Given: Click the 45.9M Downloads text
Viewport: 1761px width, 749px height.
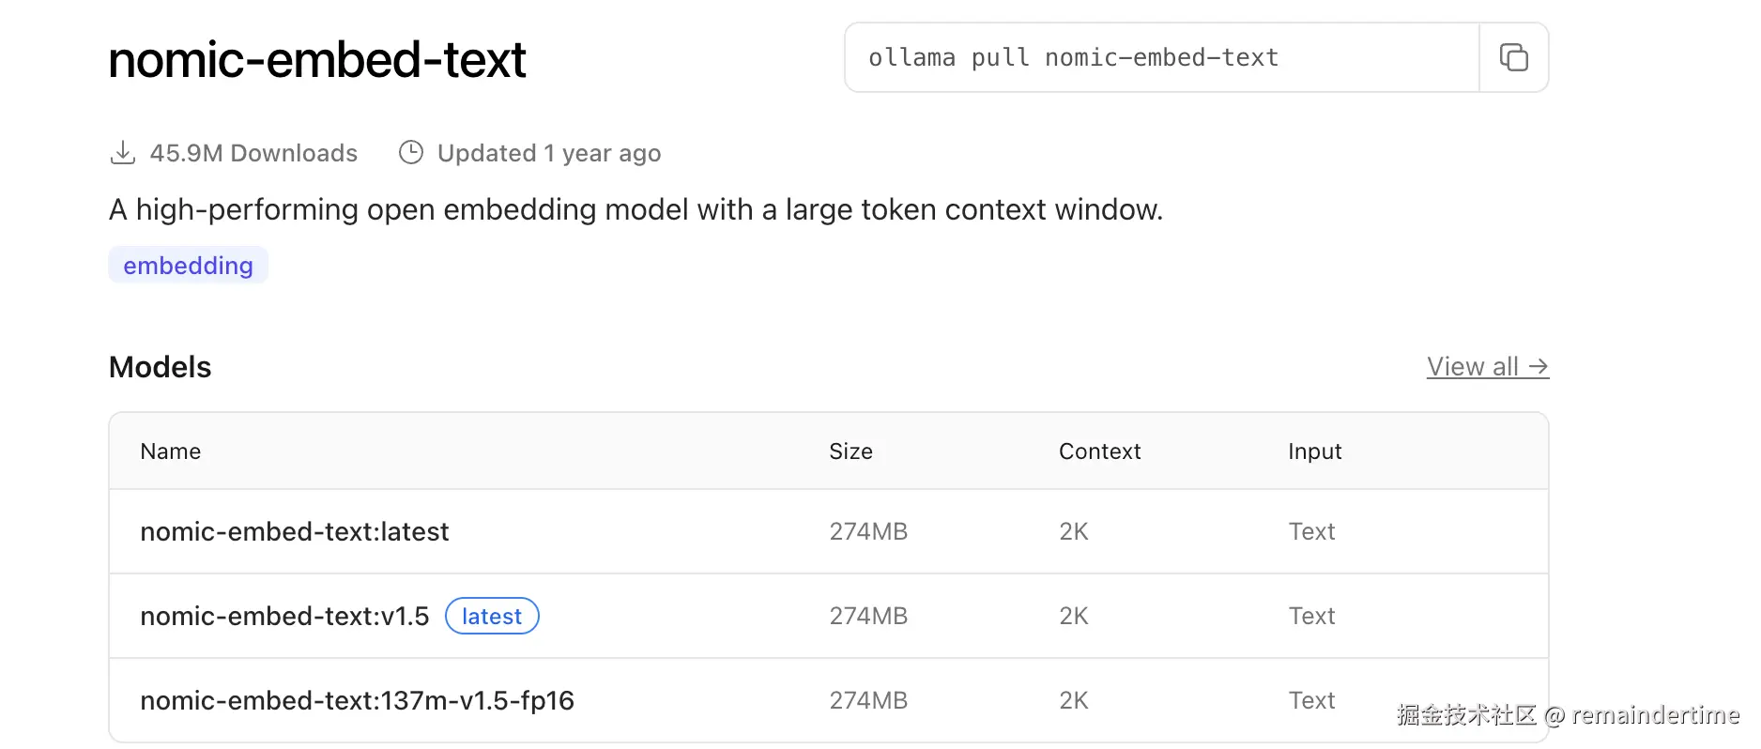Looking at the screenshot, I should point(253,153).
